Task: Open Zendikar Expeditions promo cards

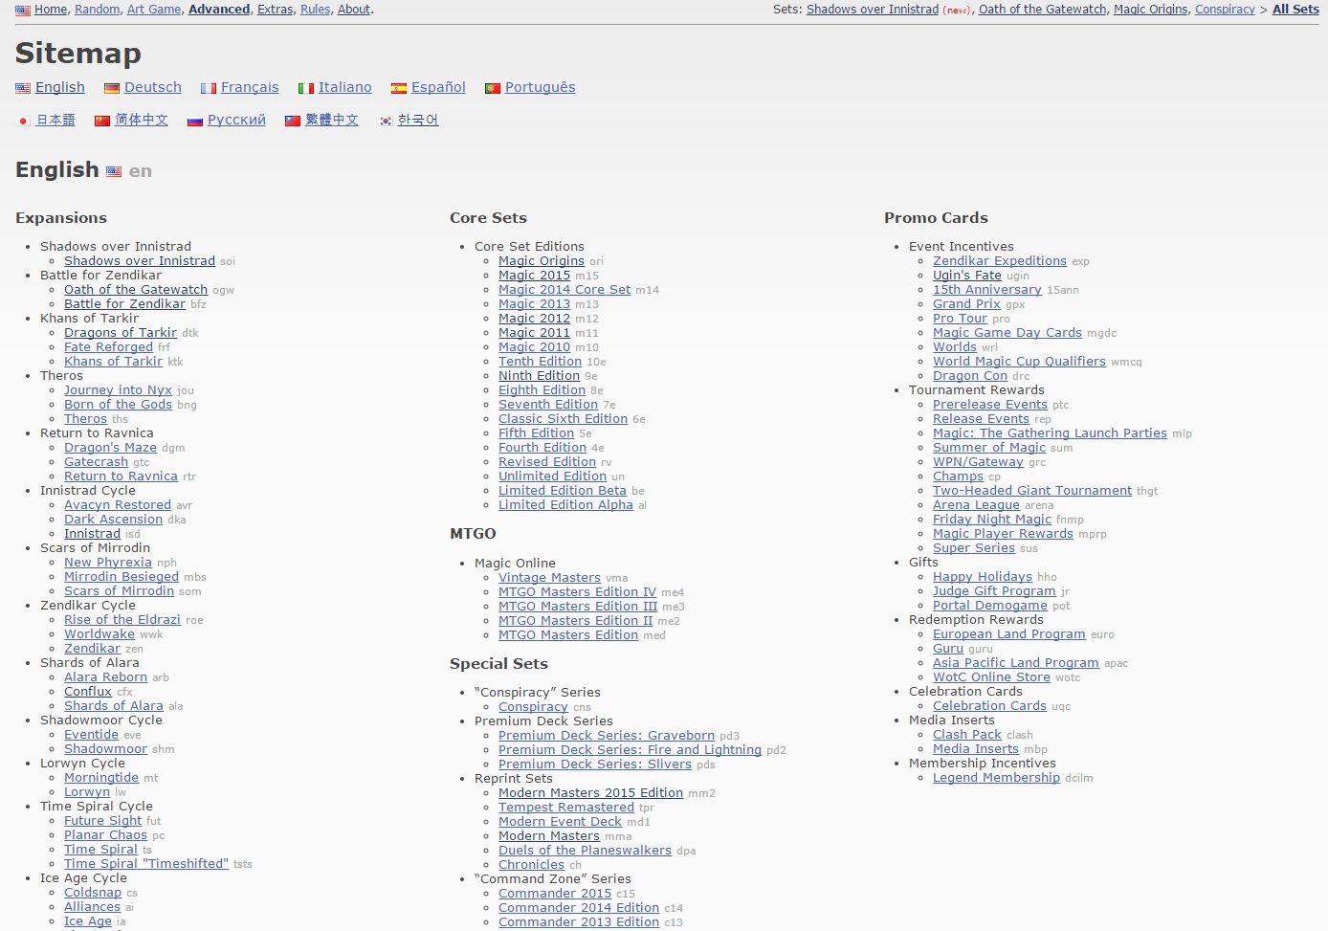Action: coord(1000,260)
